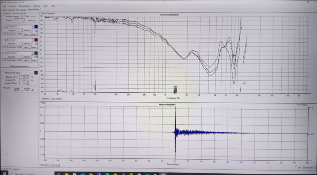317x175 pixels.
Task: Uncheck measurement slot B checkbox
Action: [x=3, y=40]
